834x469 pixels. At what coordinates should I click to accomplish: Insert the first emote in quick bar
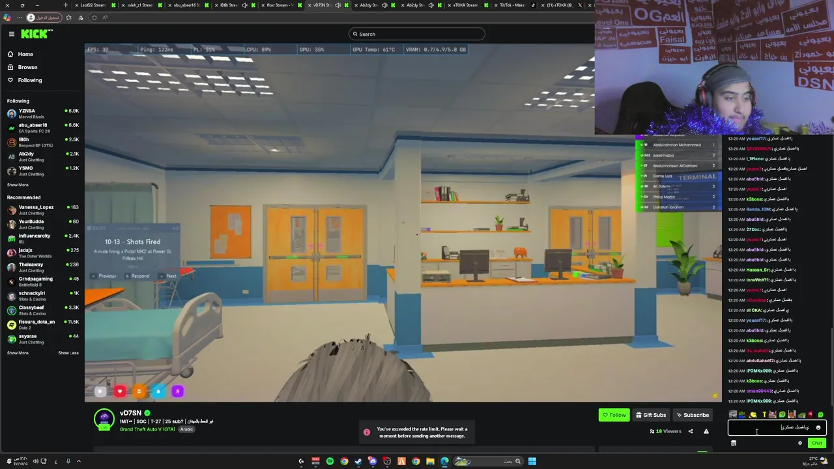[733, 415]
